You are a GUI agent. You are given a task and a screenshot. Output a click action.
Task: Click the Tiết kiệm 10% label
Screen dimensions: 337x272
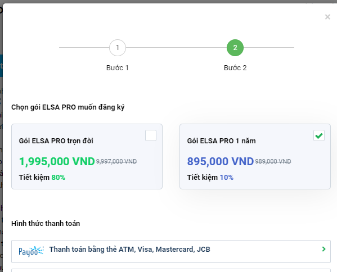(210, 178)
